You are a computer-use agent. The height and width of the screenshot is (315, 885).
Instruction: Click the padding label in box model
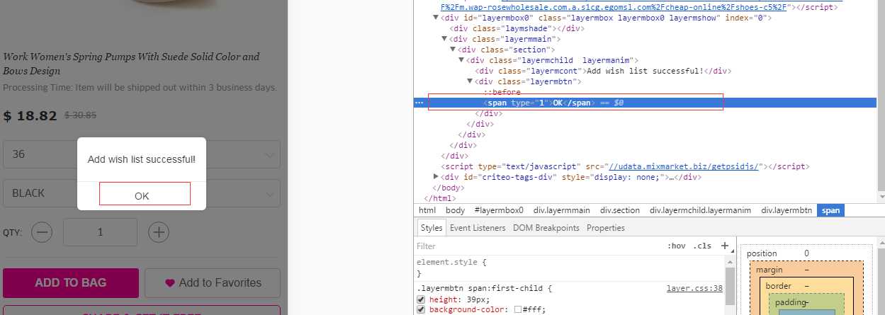790,302
